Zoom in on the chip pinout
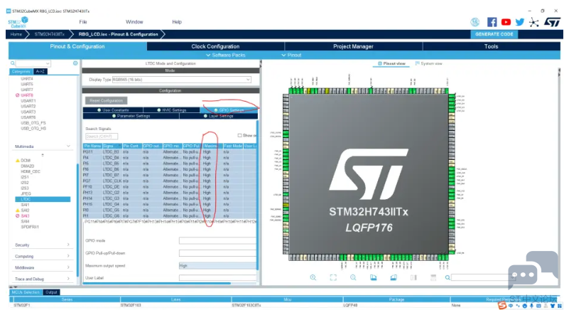 click(313, 277)
